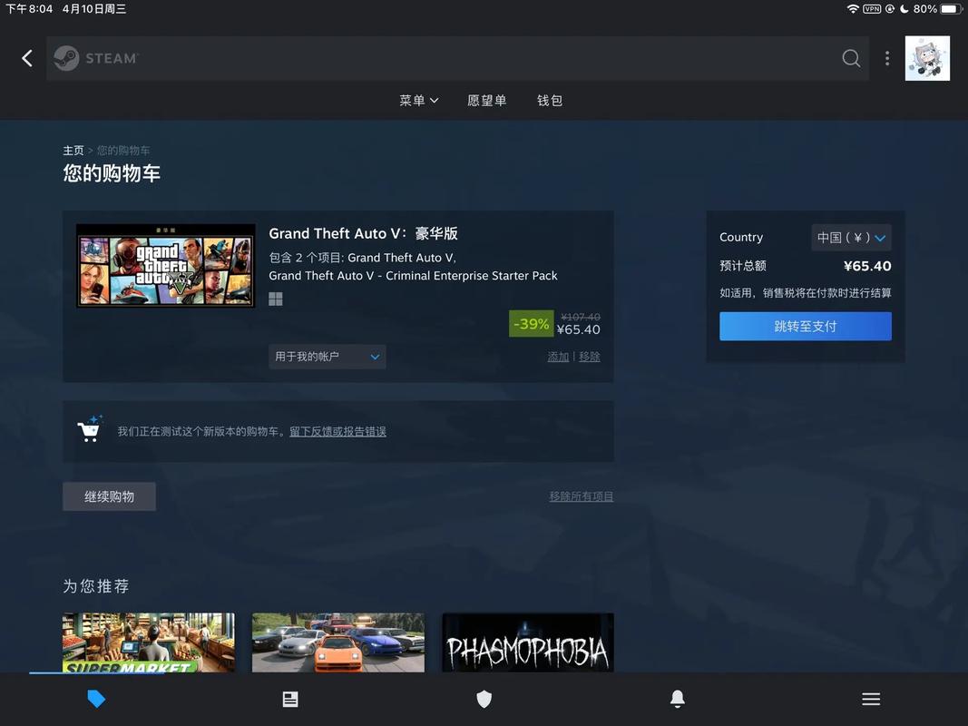
Task: Click the 跳转至支付 checkout button
Action: click(x=806, y=326)
